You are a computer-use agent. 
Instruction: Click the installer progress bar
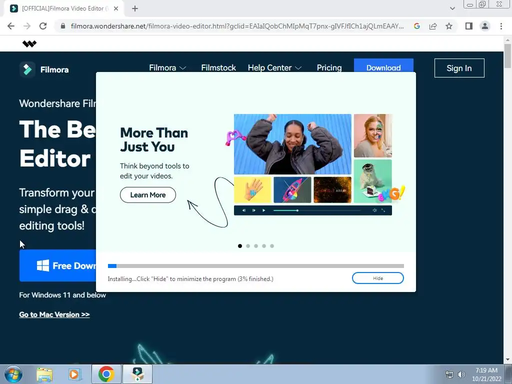tap(255, 266)
